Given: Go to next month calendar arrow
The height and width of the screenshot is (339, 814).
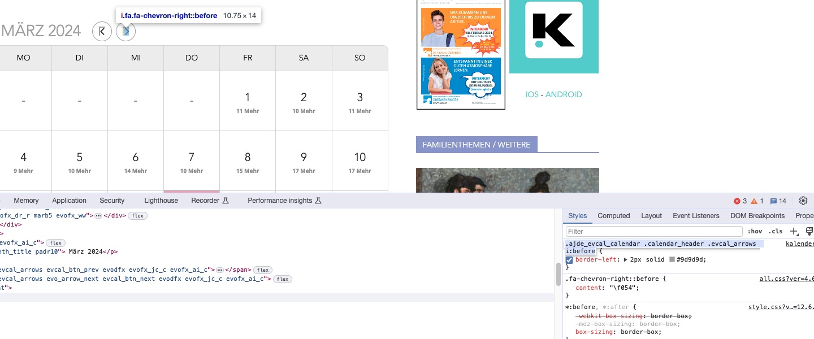Looking at the screenshot, I should [125, 31].
